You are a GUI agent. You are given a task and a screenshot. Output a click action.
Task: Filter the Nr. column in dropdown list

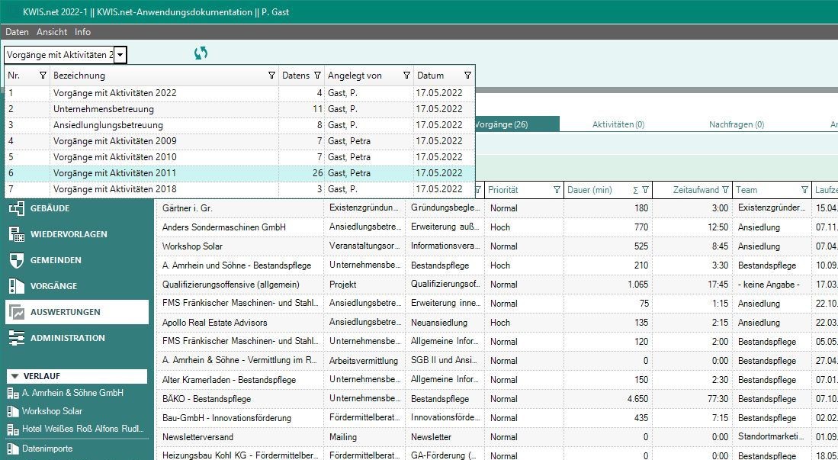point(43,76)
